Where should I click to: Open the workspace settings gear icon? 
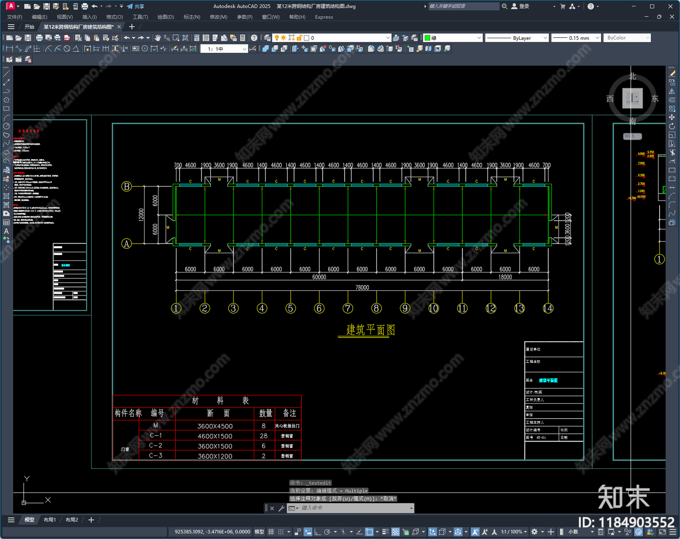(x=535, y=532)
